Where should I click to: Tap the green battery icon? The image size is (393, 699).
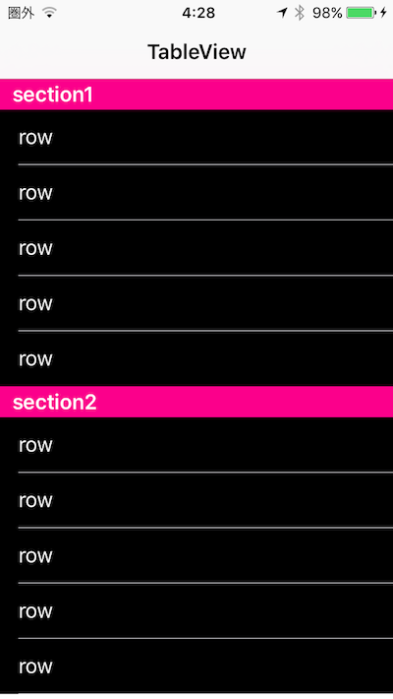pos(361,13)
